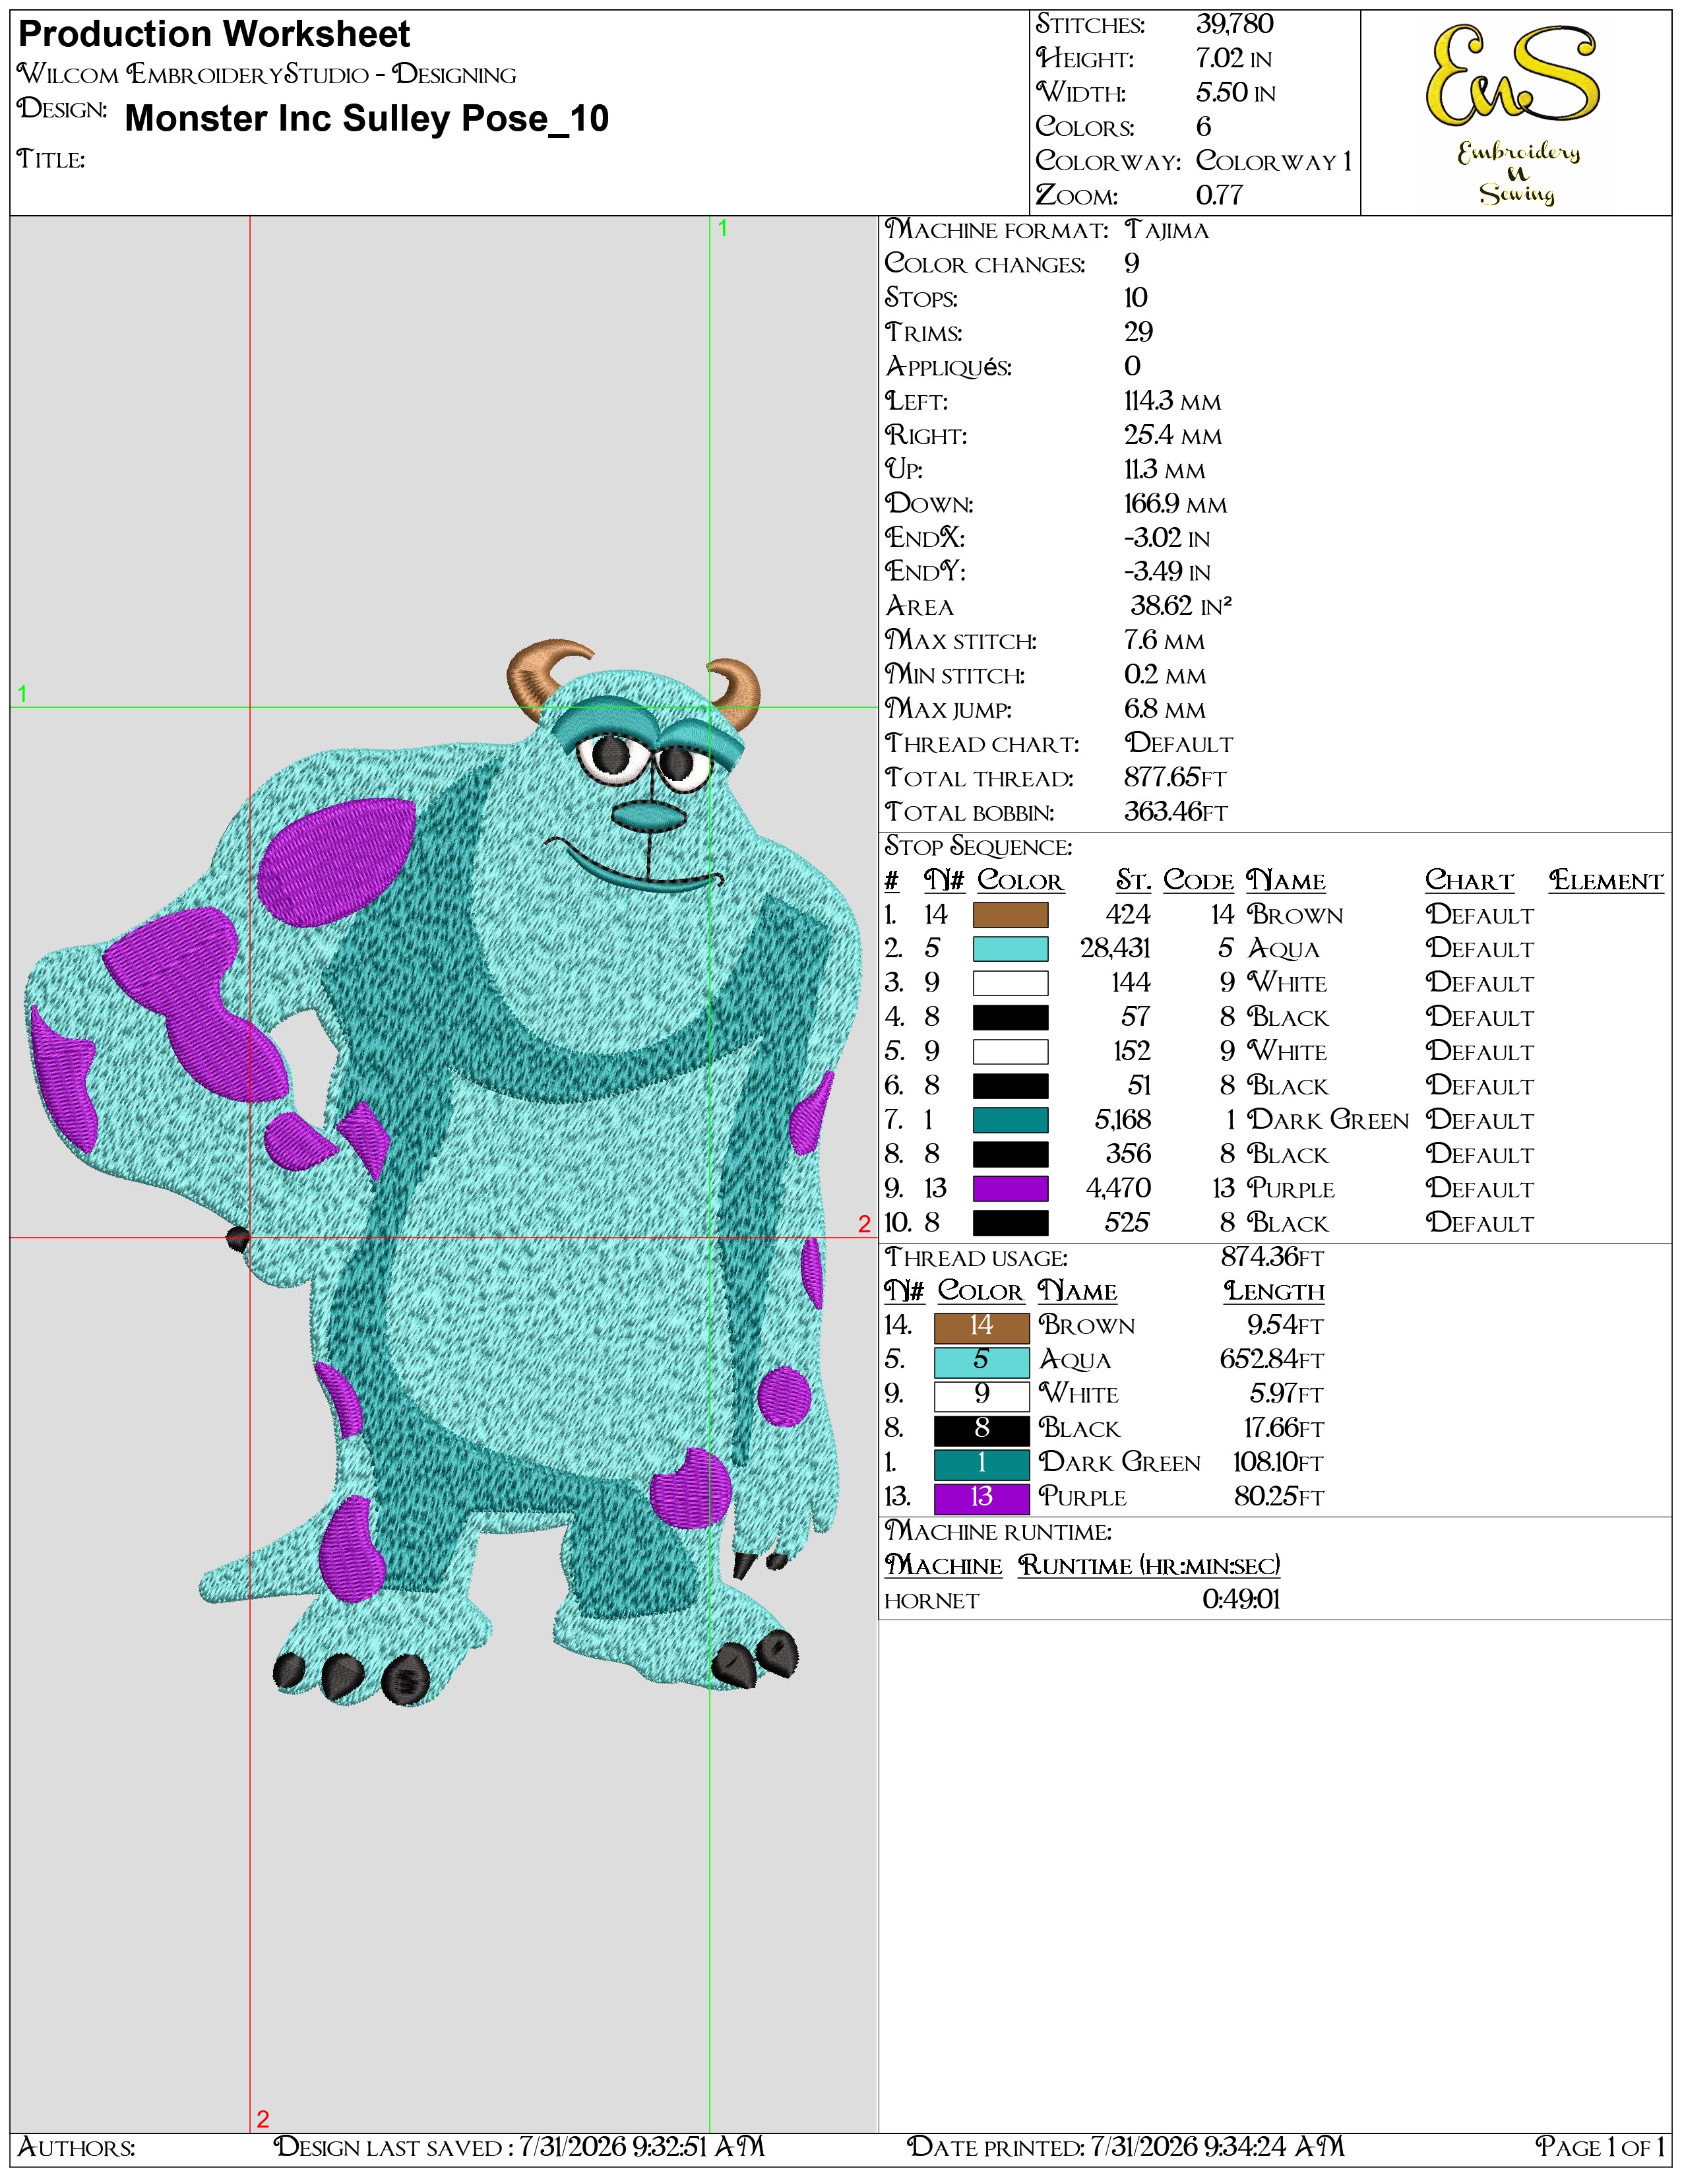Select the dark green stitch count "5,168"

[x=1123, y=1120]
